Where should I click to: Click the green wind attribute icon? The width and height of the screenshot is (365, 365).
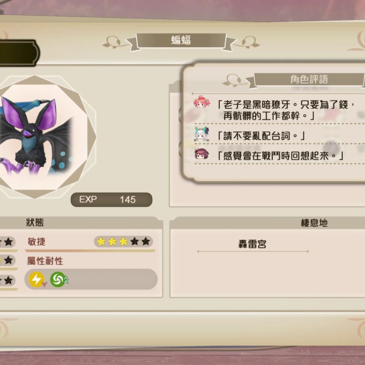pos(57,279)
